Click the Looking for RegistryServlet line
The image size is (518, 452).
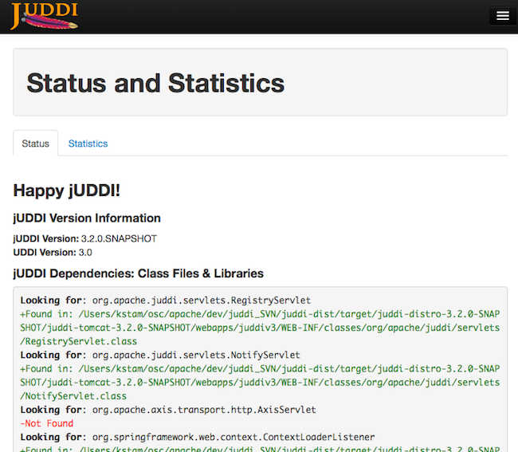click(166, 301)
